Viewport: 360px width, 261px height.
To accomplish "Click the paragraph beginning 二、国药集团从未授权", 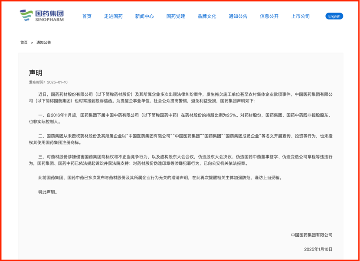I will (181, 139).
